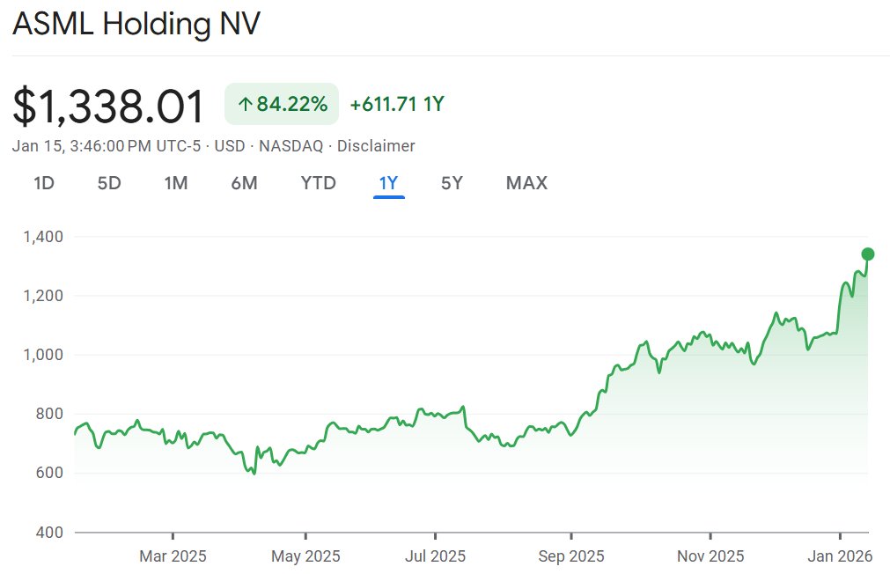Switch to the 1D chart view
Viewport: 890px width, 574px height.
click(x=42, y=183)
